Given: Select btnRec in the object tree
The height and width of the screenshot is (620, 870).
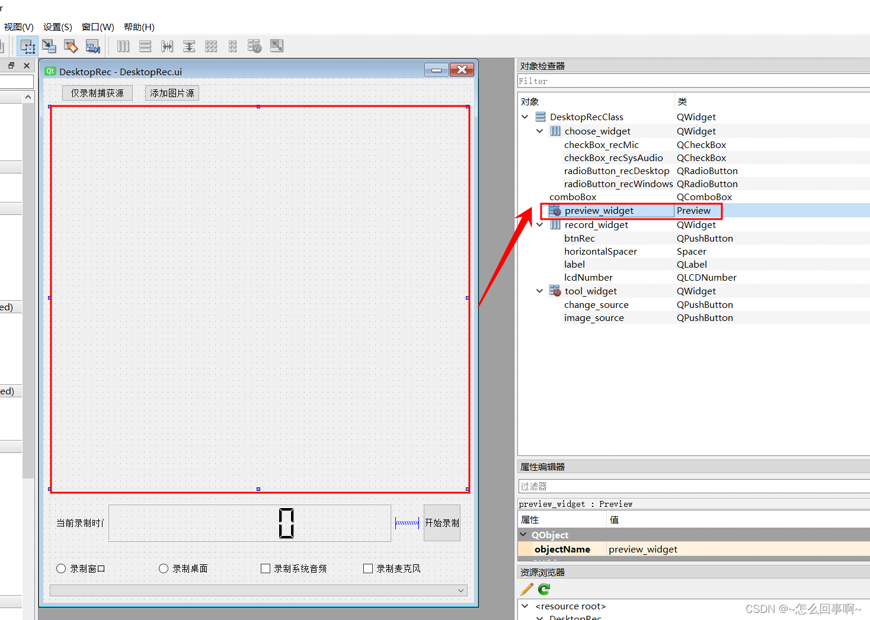Looking at the screenshot, I should coord(693,238).
